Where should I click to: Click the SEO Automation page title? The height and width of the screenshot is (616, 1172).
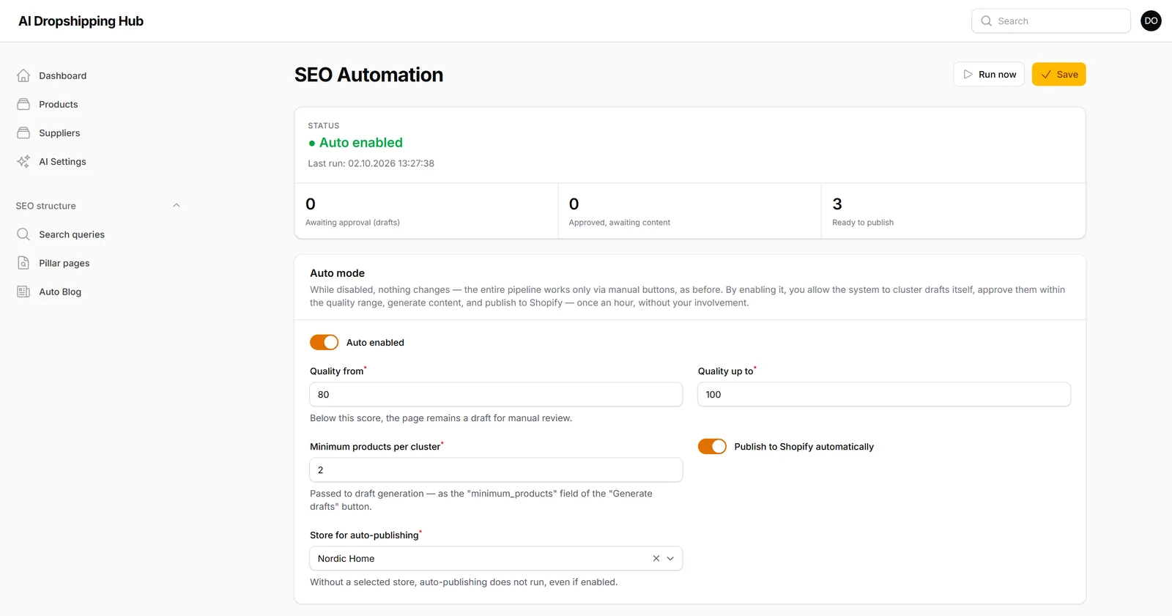pos(368,75)
